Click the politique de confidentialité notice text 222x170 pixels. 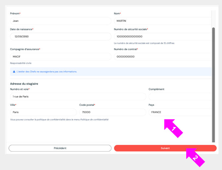(59, 120)
